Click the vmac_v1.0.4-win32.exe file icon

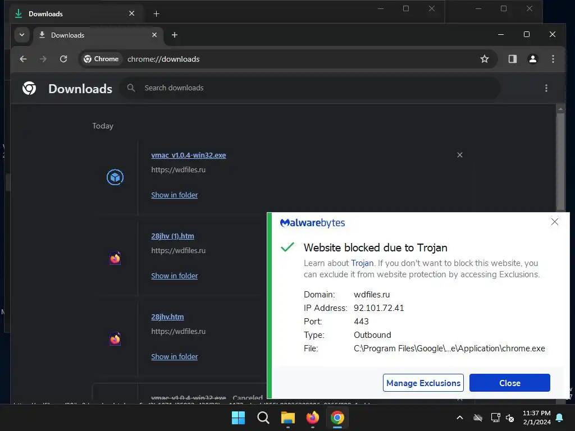click(115, 177)
